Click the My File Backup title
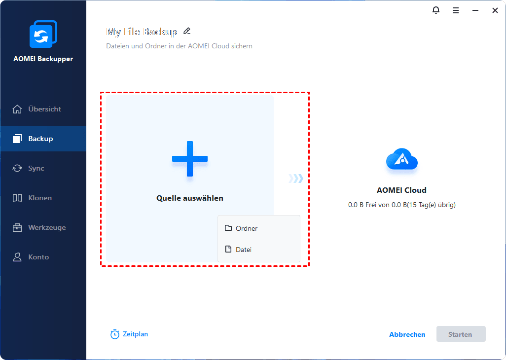The width and height of the screenshot is (506, 360). pyautogui.click(x=142, y=32)
